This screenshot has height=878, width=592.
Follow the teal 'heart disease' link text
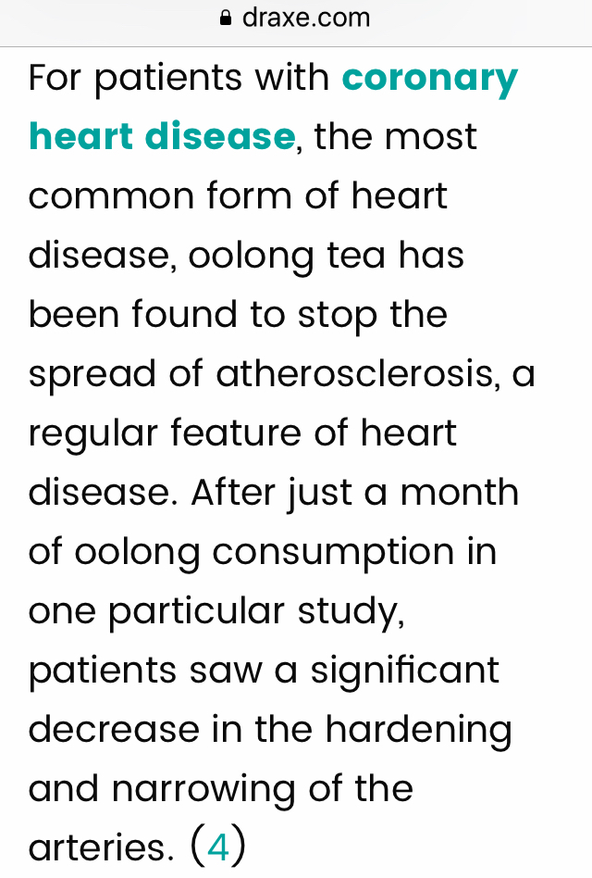162,136
